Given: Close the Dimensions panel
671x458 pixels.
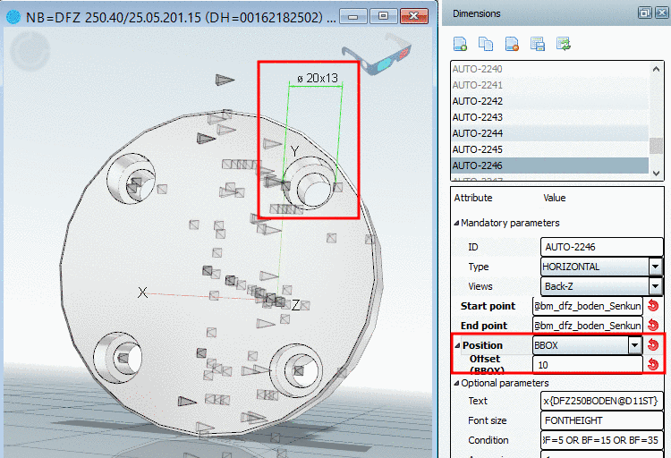Looking at the screenshot, I should (x=661, y=13).
